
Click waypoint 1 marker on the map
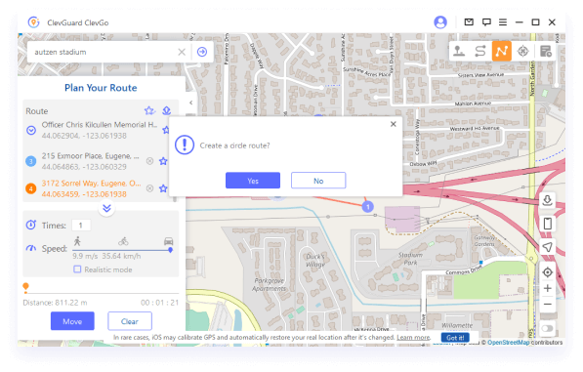[368, 207]
